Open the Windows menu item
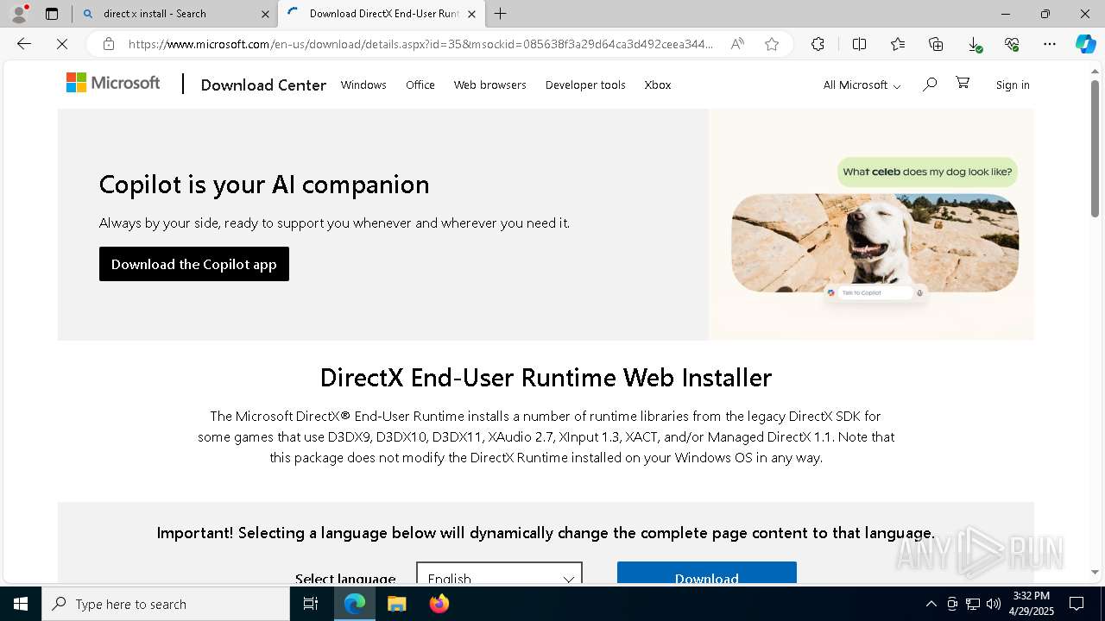Viewport: 1105px width, 621px height. 363,85
